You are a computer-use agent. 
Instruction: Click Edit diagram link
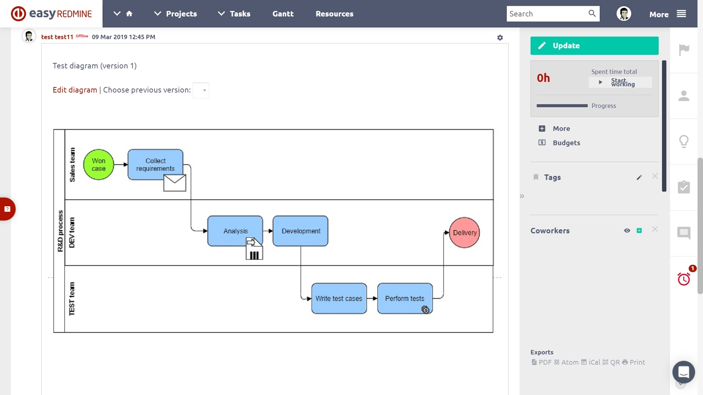click(x=75, y=90)
